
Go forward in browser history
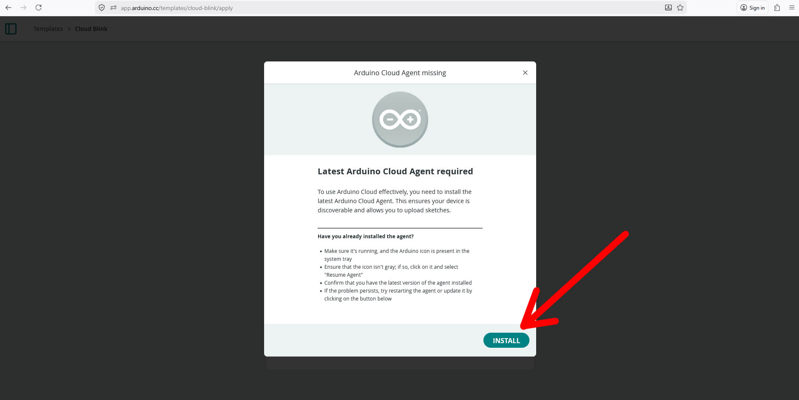23,8
